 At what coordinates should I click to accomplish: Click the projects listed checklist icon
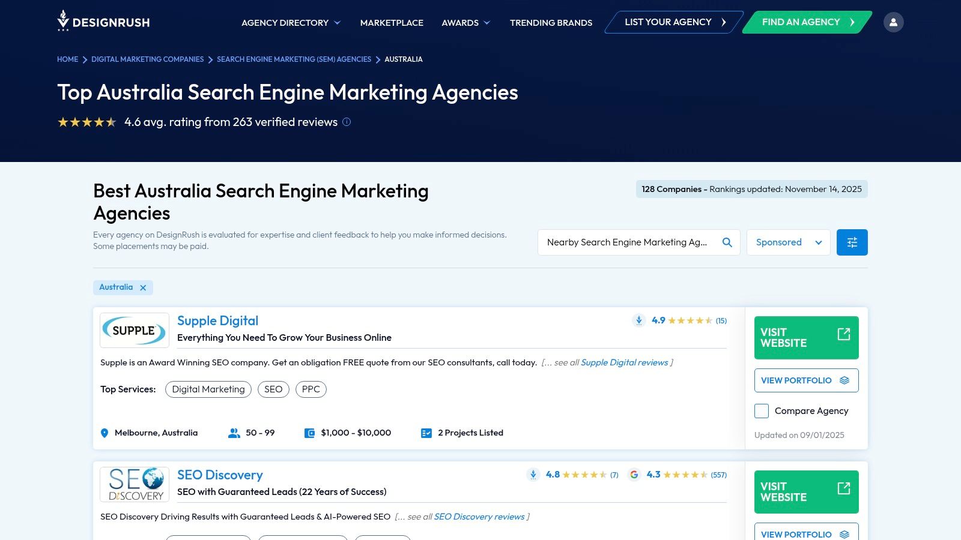click(426, 433)
